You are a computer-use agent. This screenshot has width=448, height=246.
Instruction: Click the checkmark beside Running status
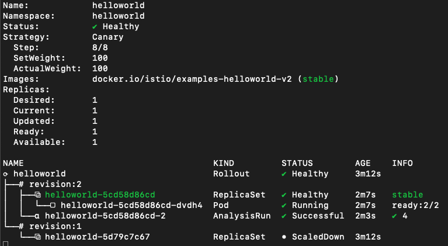pyautogui.click(x=284, y=206)
